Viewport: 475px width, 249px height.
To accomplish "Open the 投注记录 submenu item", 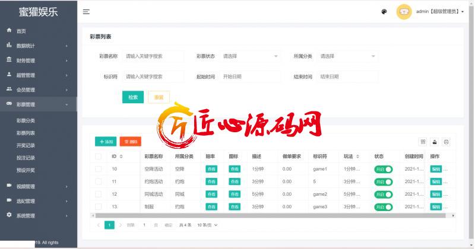I will click(26, 158).
